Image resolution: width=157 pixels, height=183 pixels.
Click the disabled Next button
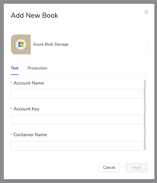(136, 168)
